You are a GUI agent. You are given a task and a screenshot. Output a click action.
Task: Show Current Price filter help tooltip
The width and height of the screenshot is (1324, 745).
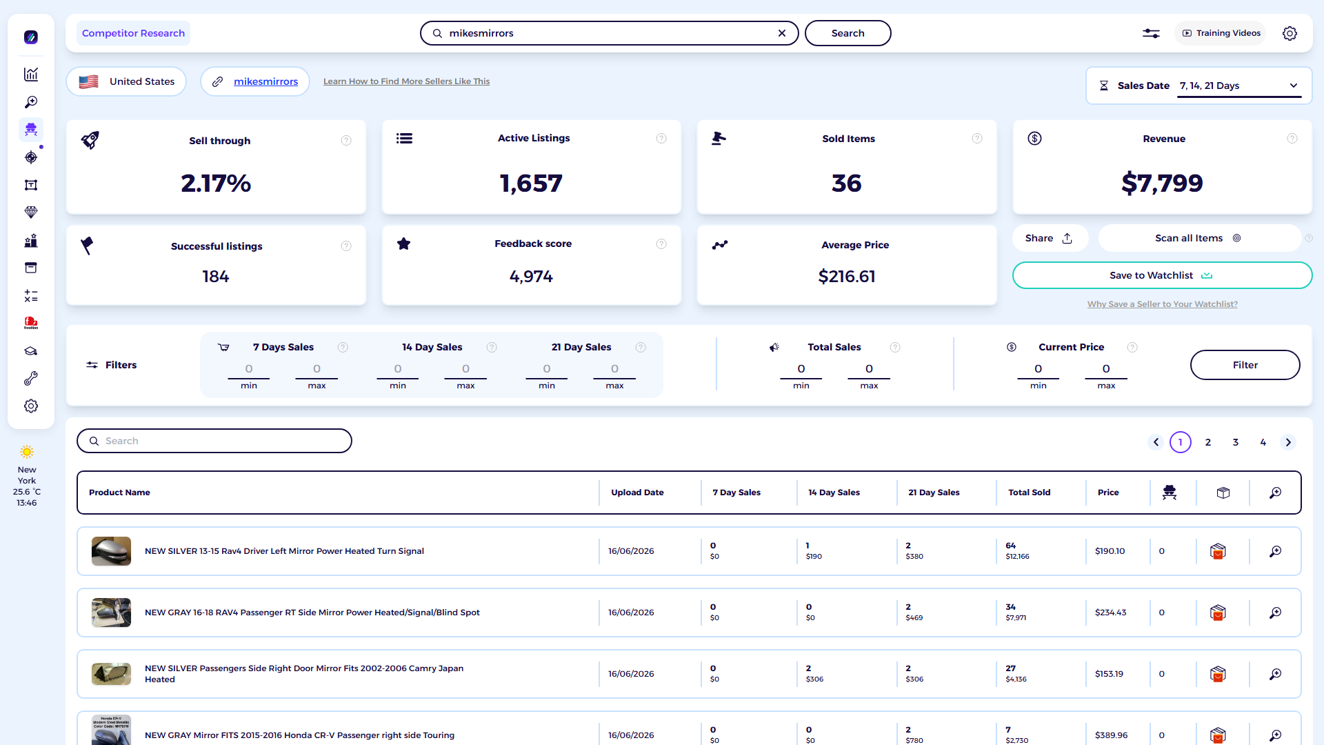(x=1132, y=348)
